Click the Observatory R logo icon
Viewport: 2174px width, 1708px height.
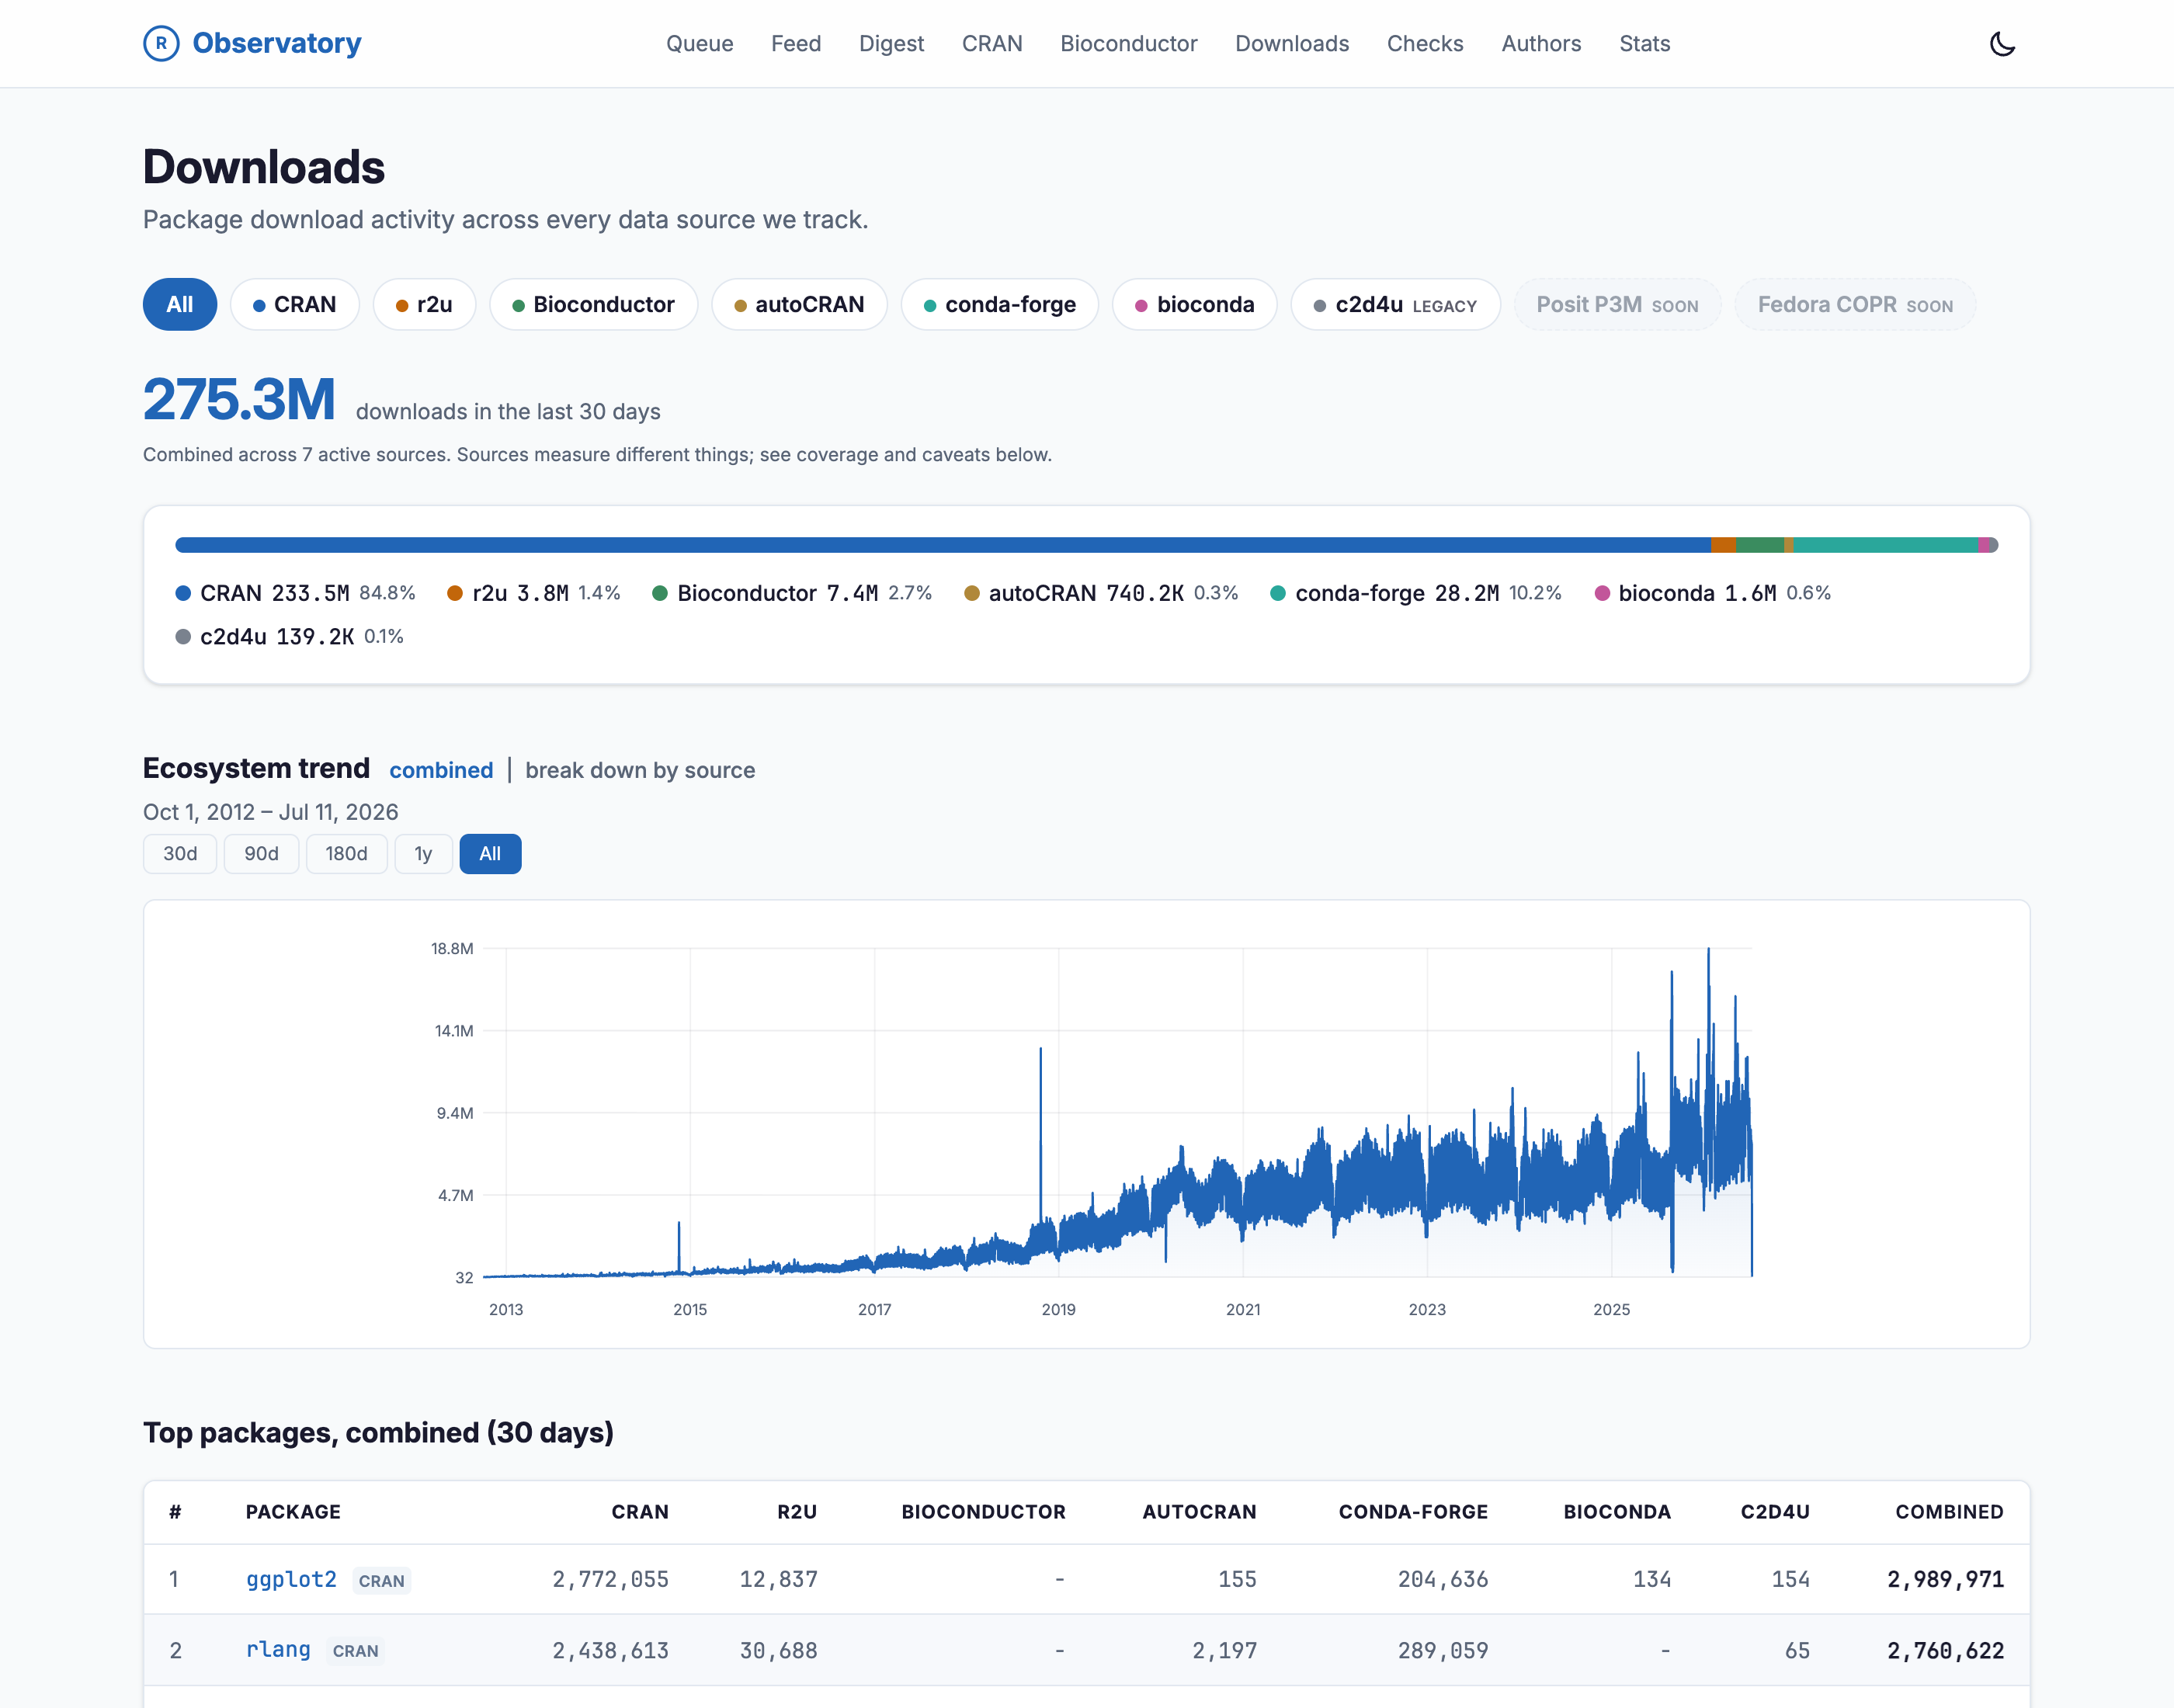[161, 43]
